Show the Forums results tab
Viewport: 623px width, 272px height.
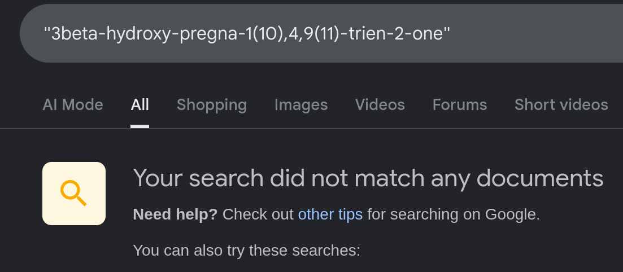tap(459, 105)
